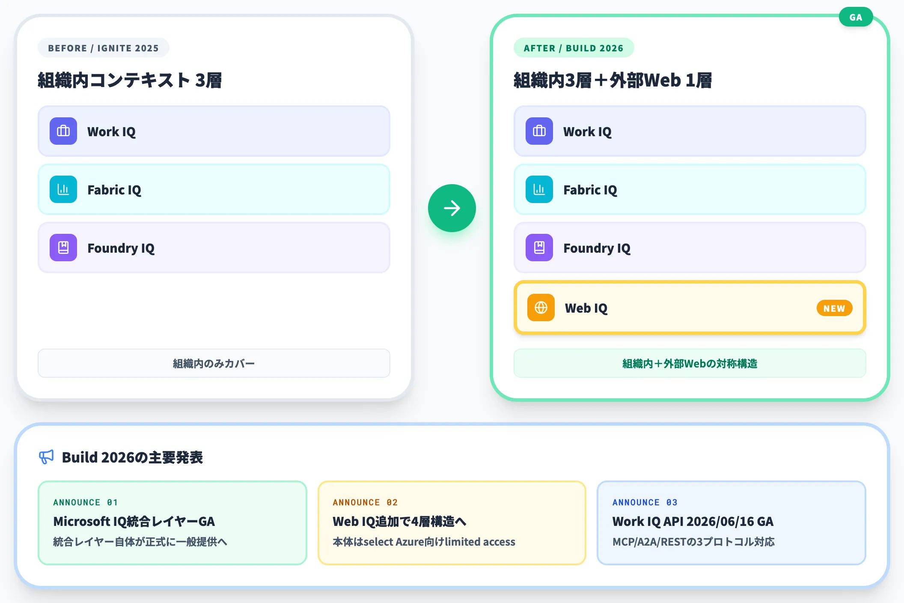Click the ANNOUNCE 02 label
The image size is (904, 603).
[365, 502]
